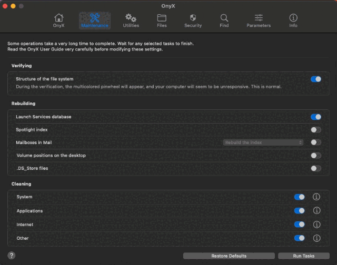Image resolution: width=337 pixels, height=265 pixels.
Task: Enable .DS_Store files rebuilding toggle
Action: click(x=315, y=168)
